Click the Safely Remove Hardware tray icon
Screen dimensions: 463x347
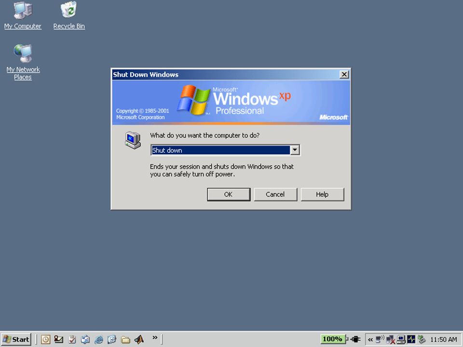[422, 339]
